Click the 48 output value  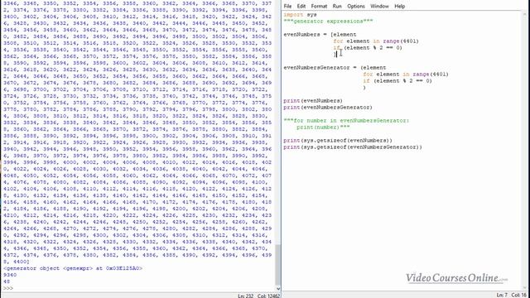tap(7, 281)
